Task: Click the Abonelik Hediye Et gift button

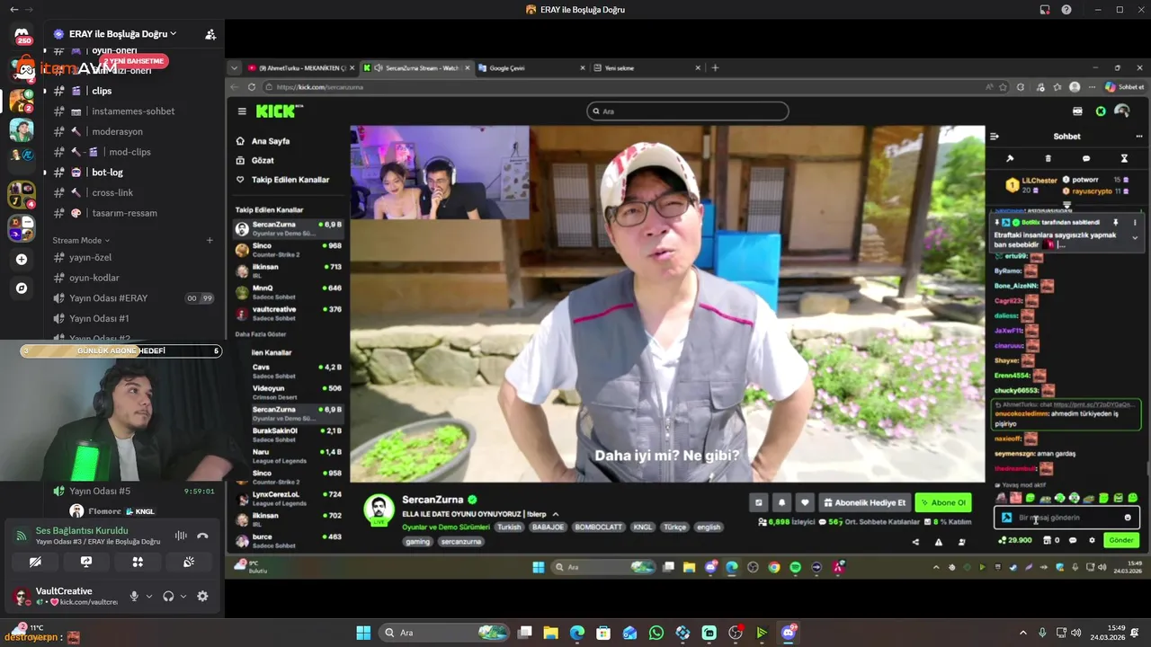Action: (x=864, y=503)
